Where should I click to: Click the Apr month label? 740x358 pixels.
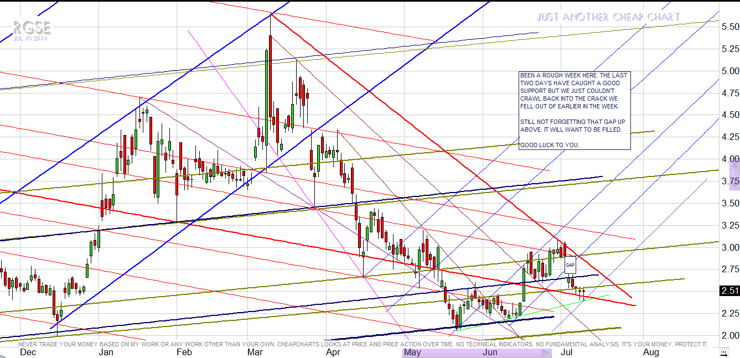pos(333,352)
